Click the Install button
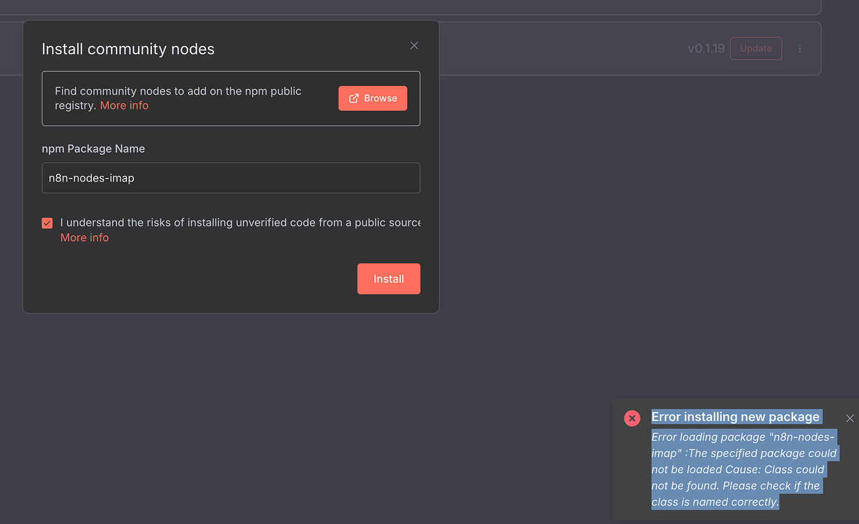The width and height of the screenshot is (859, 524). pos(388,278)
